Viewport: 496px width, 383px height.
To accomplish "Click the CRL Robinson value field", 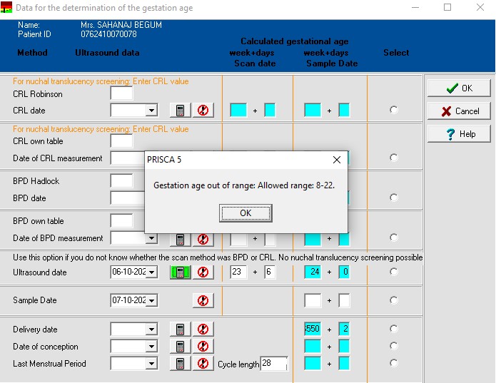I will click(x=121, y=93).
